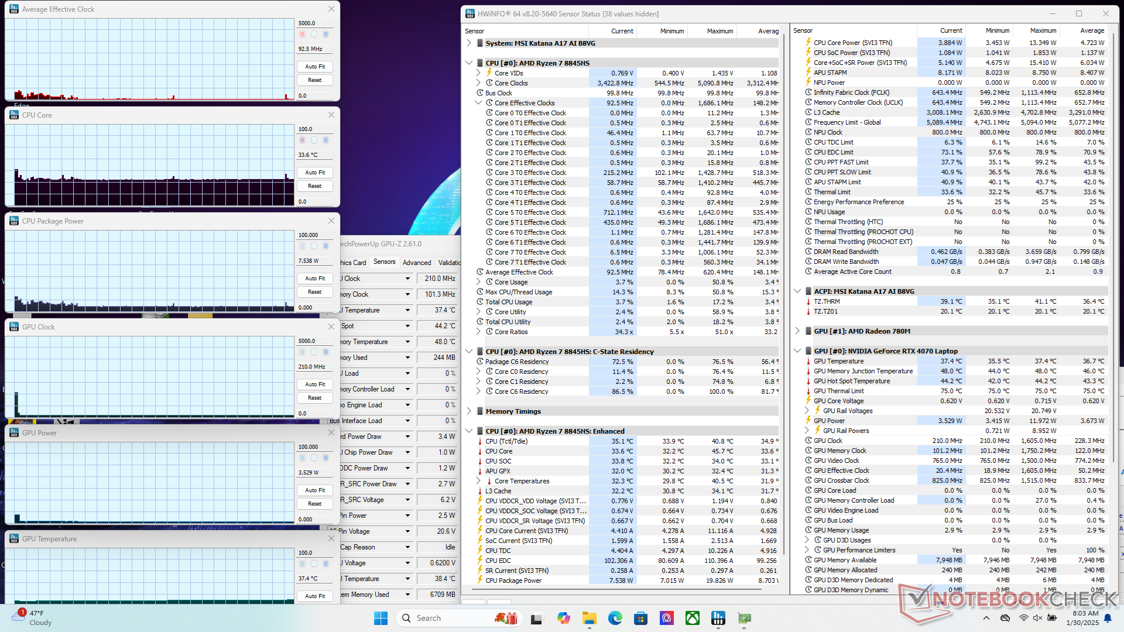Open Copilot from the taskbar
The image size is (1124, 632).
click(563, 618)
